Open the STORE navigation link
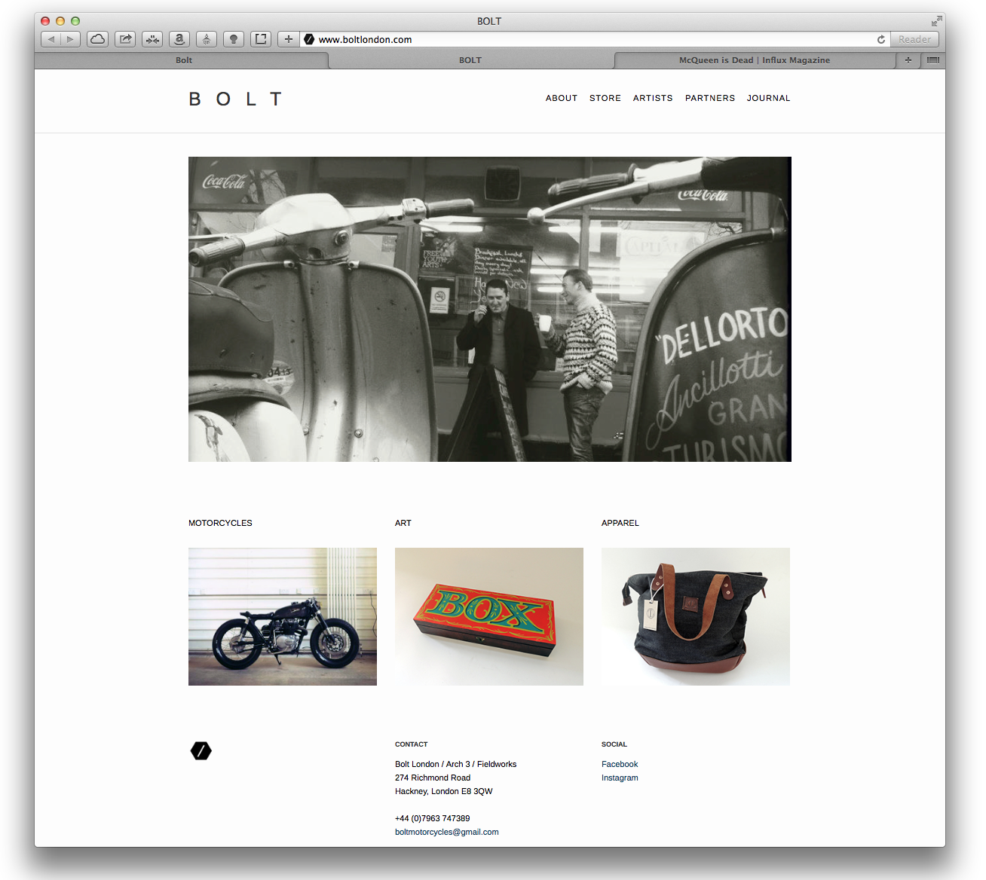 pyautogui.click(x=605, y=98)
